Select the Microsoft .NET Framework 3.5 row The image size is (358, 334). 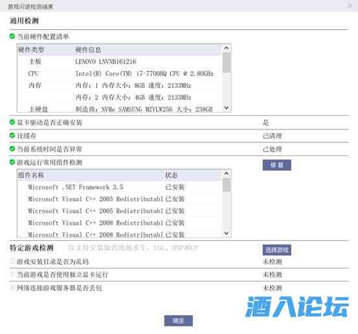(76, 187)
